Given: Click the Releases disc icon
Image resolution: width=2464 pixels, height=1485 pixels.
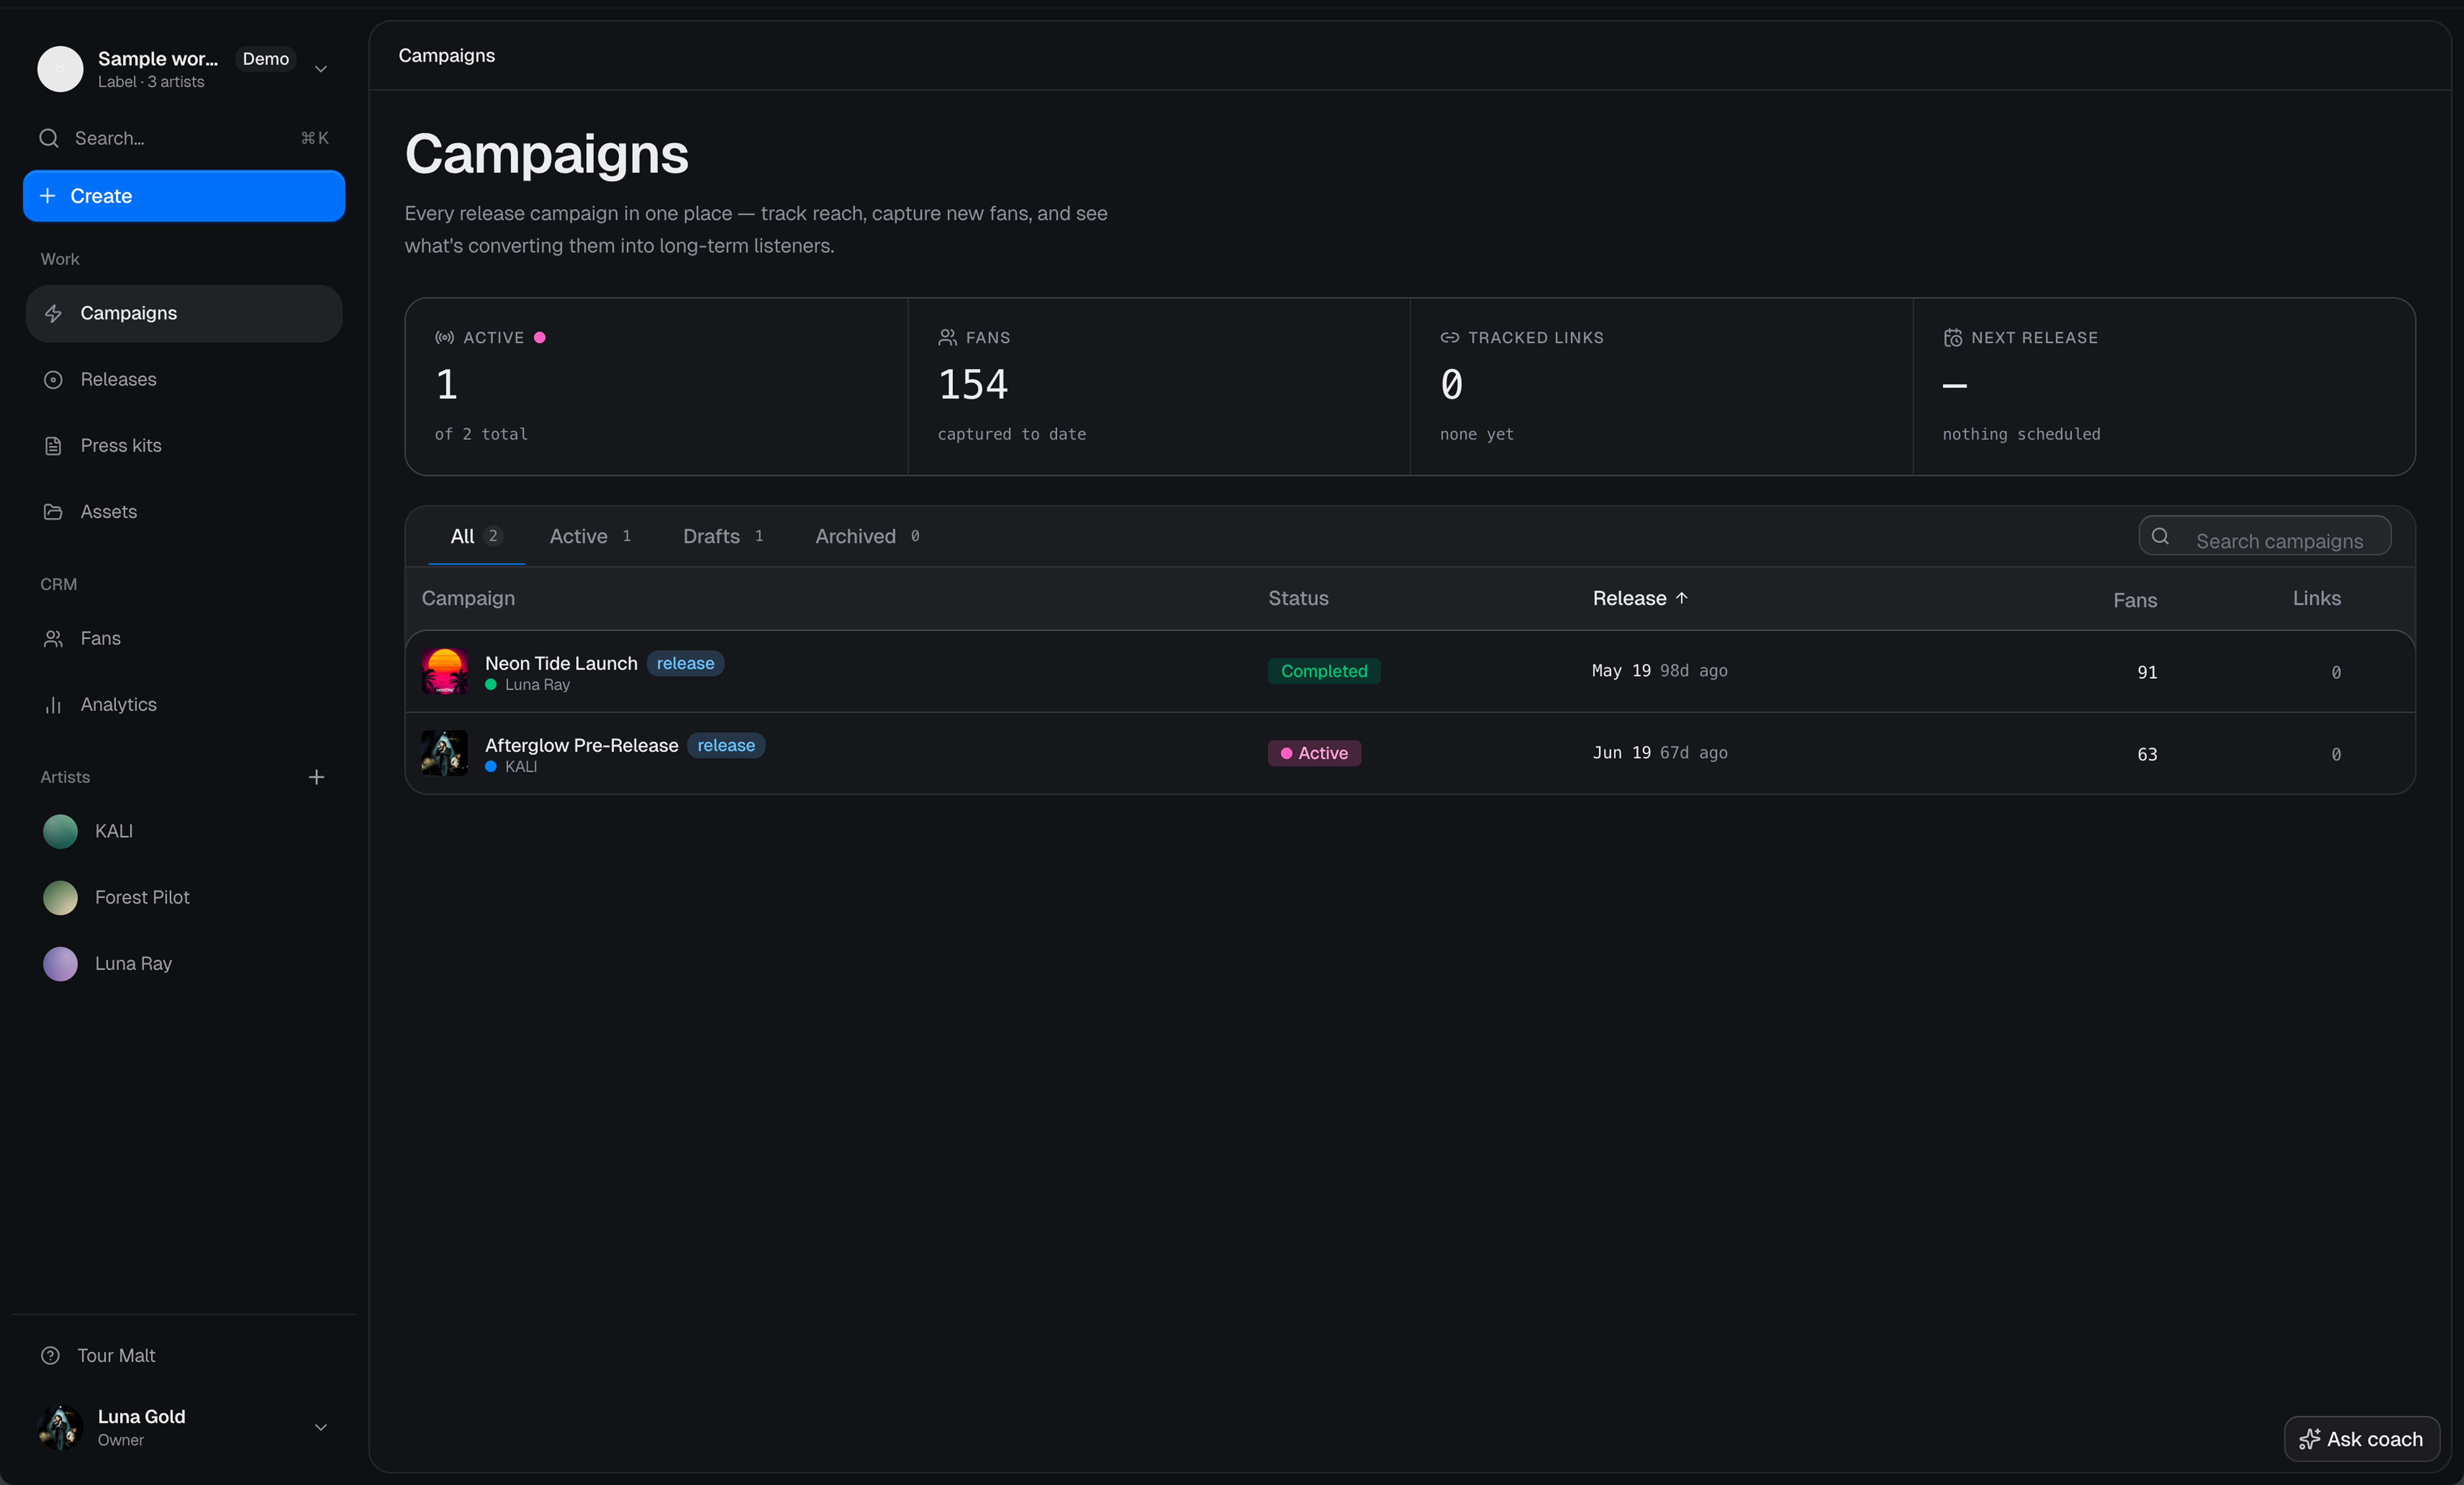Looking at the screenshot, I should tap(53, 379).
